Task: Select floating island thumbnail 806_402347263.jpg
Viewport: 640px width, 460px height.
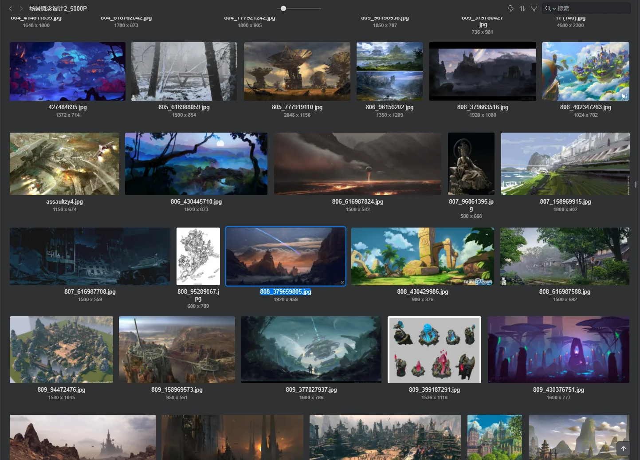Action: tap(585, 71)
